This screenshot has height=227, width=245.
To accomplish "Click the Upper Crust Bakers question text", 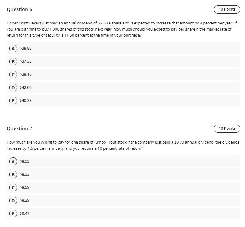I will pos(121,29).
